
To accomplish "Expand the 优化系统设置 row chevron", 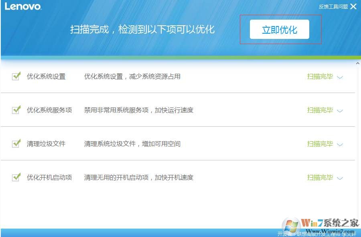I will [340, 77].
